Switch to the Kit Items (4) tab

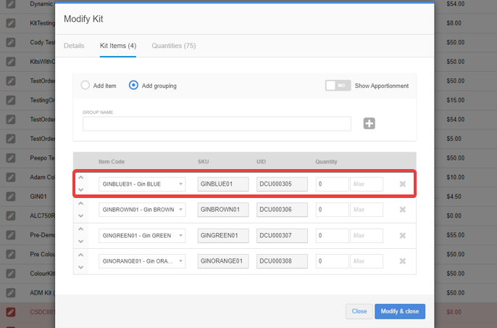(x=118, y=46)
